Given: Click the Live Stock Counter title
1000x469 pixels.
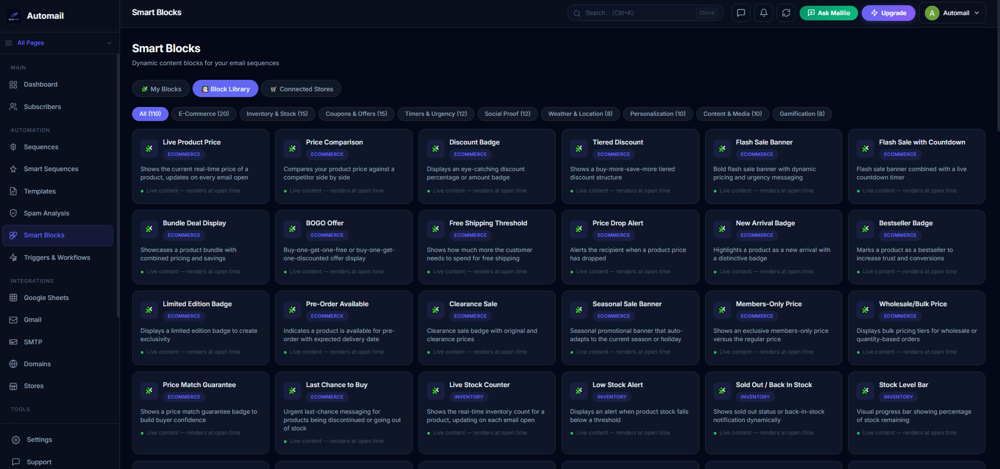Looking at the screenshot, I should tap(480, 385).
